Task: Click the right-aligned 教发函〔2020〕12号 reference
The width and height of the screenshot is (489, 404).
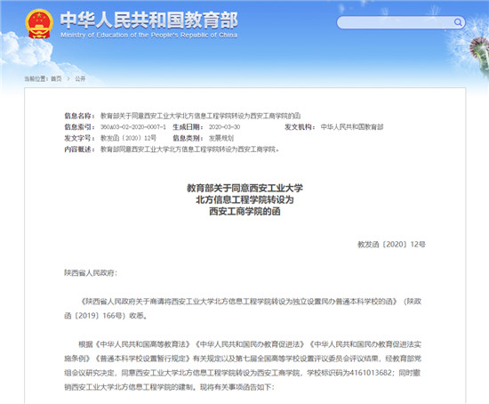Action: (x=392, y=245)
